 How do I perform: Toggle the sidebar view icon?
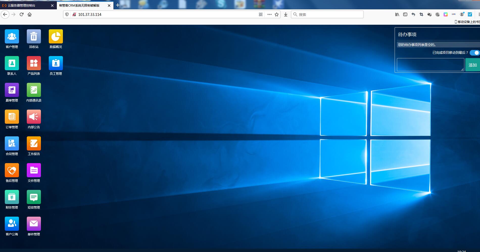pos(405,14)
